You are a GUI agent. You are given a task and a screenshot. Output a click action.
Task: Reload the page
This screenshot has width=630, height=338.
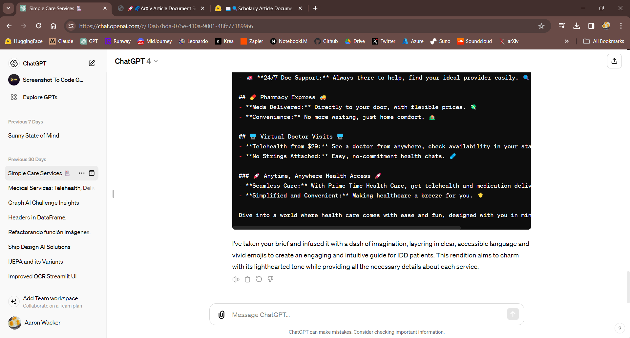pos(38,26)
